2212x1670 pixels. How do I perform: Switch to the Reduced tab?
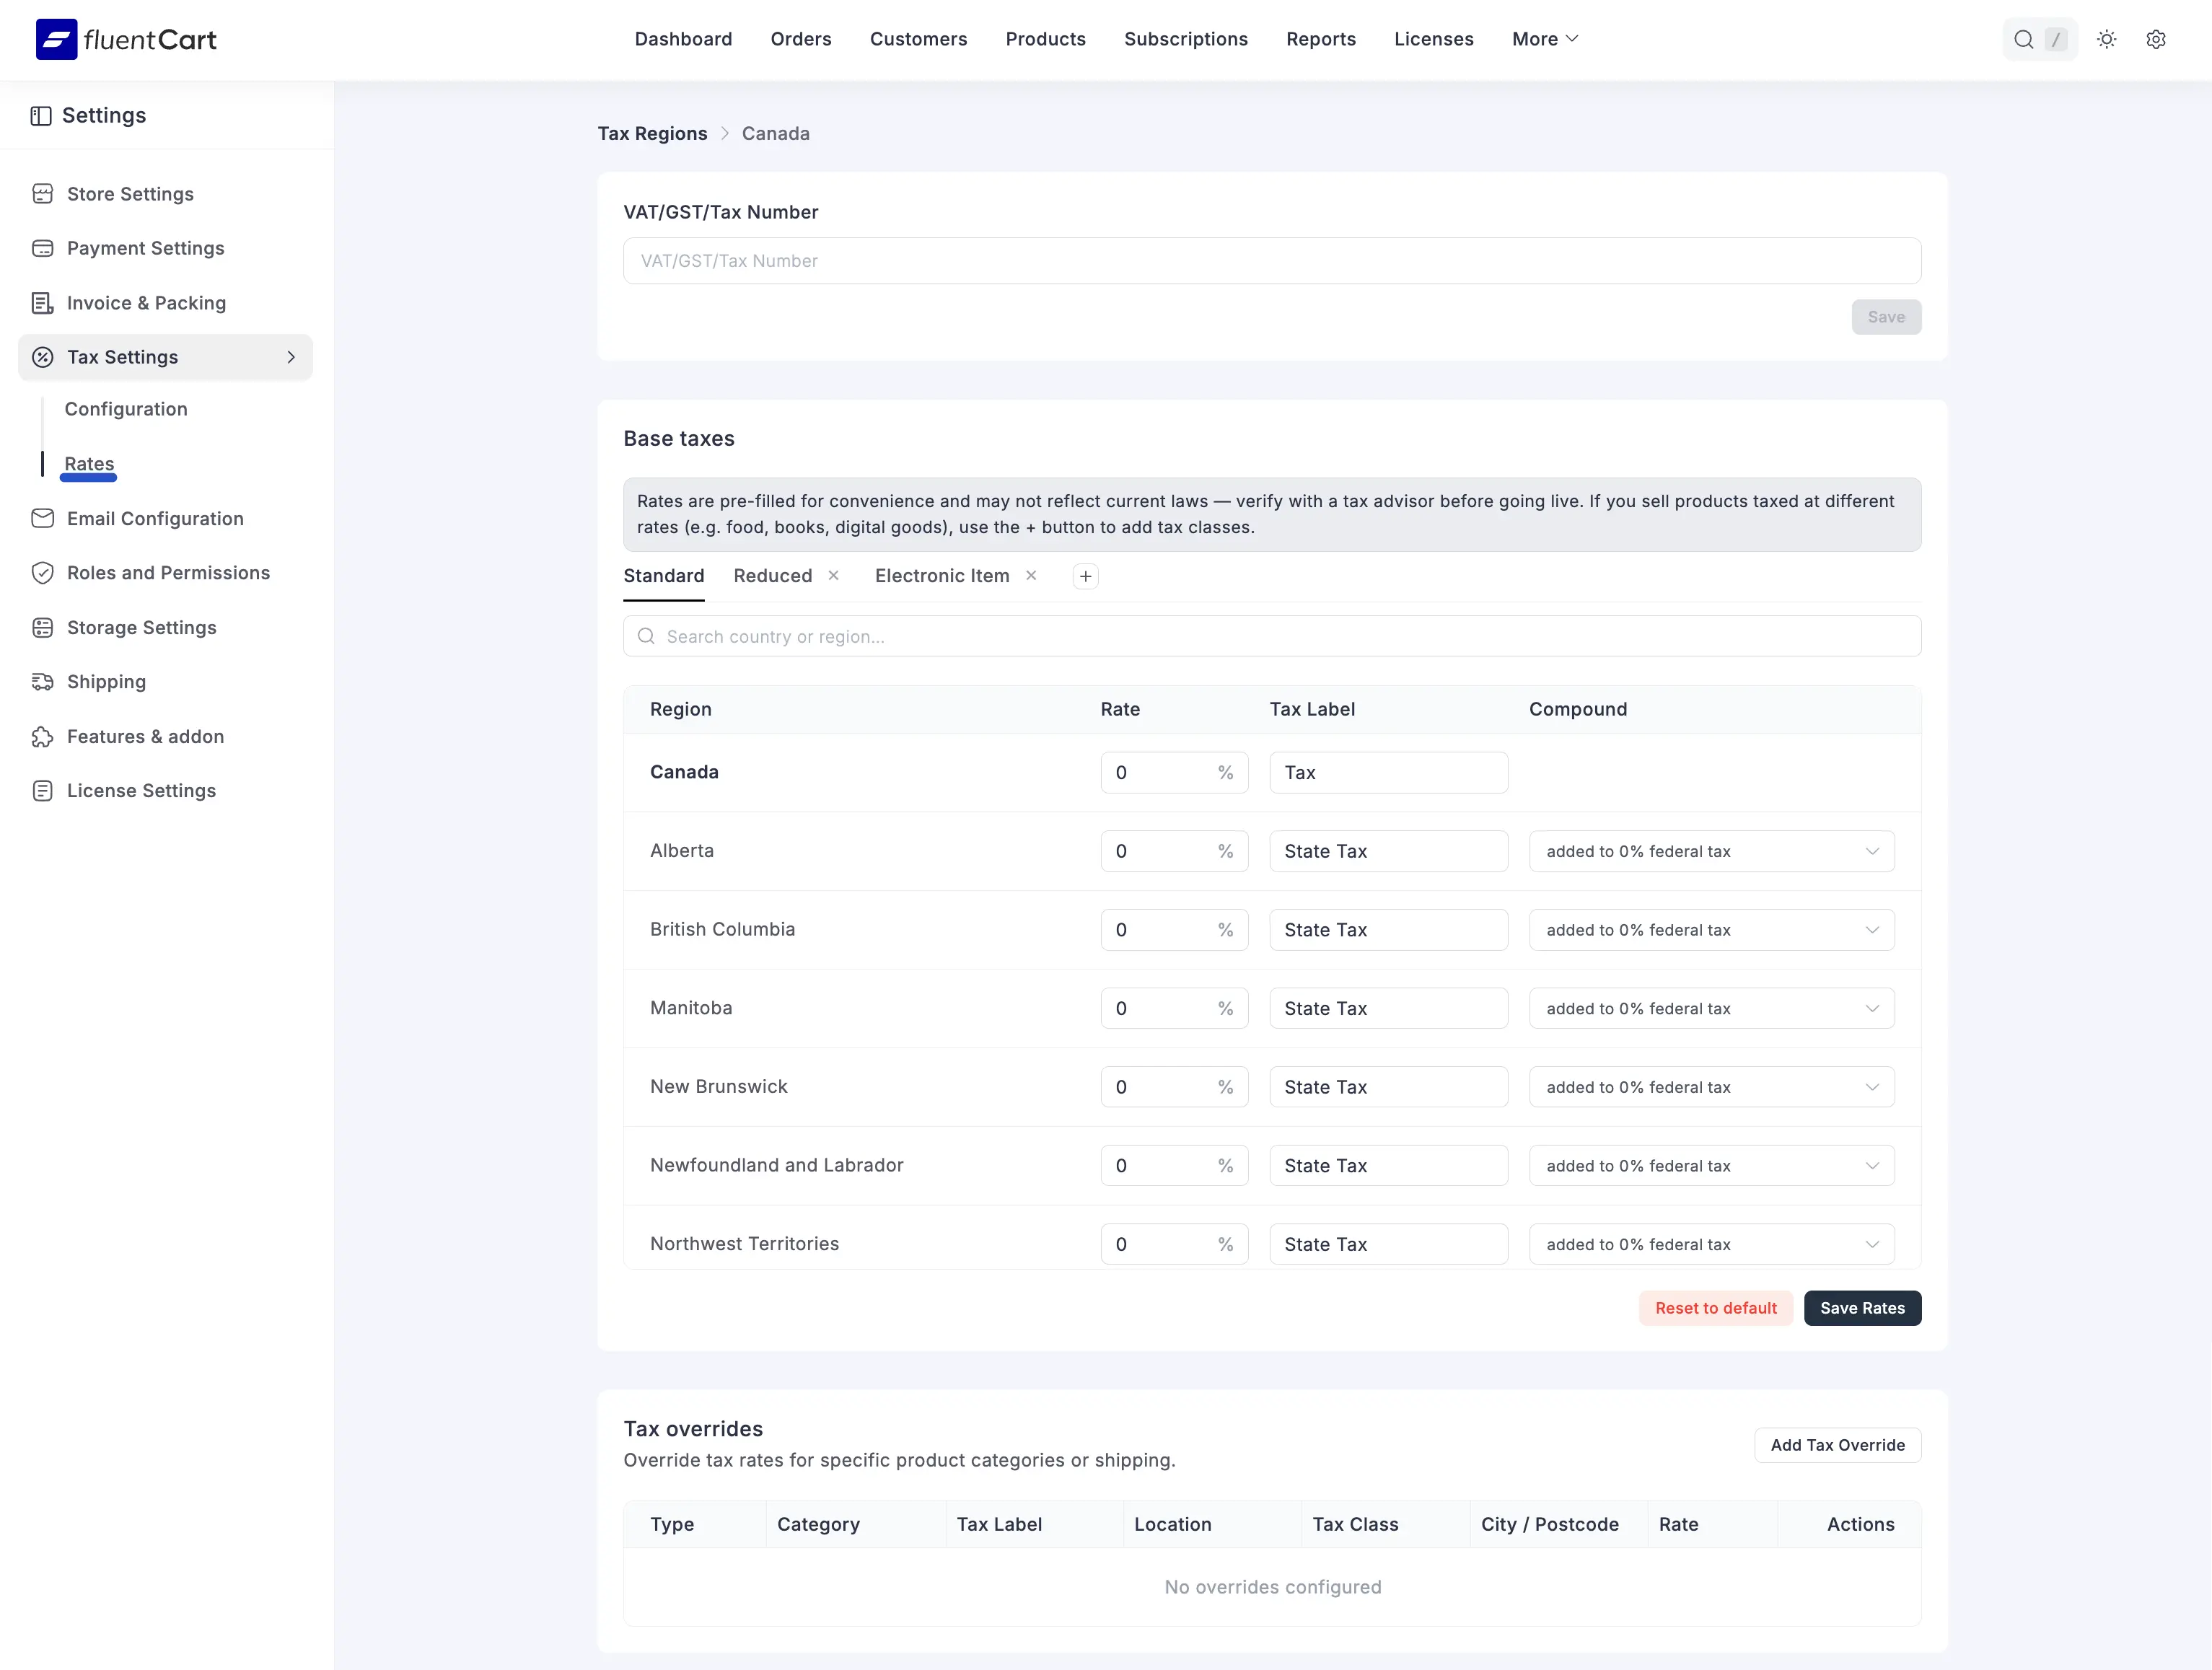click(x=772, y=576)
